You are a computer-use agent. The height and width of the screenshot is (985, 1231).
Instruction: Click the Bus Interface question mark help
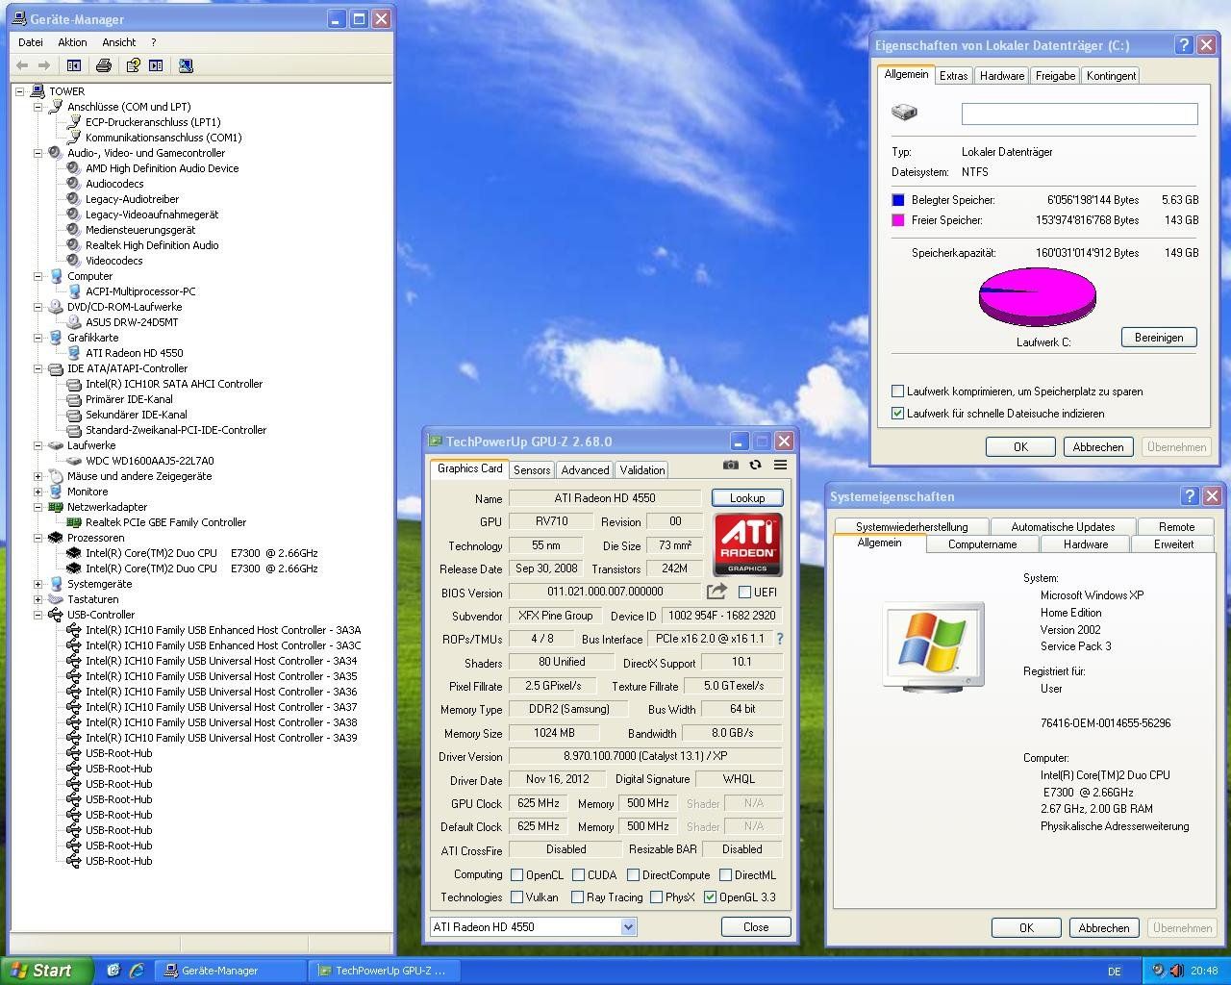[780, 639]
